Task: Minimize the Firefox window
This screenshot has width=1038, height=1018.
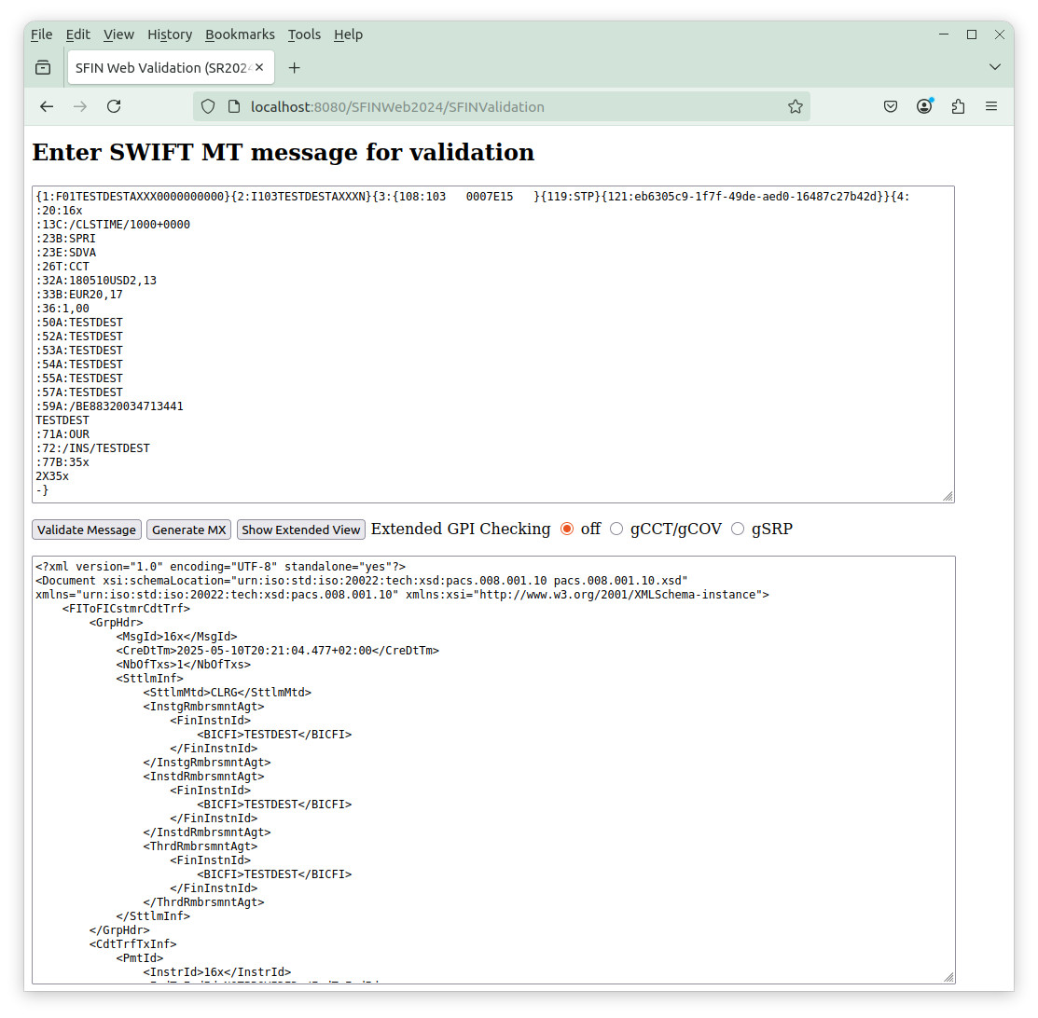Action: click(944, 34)
